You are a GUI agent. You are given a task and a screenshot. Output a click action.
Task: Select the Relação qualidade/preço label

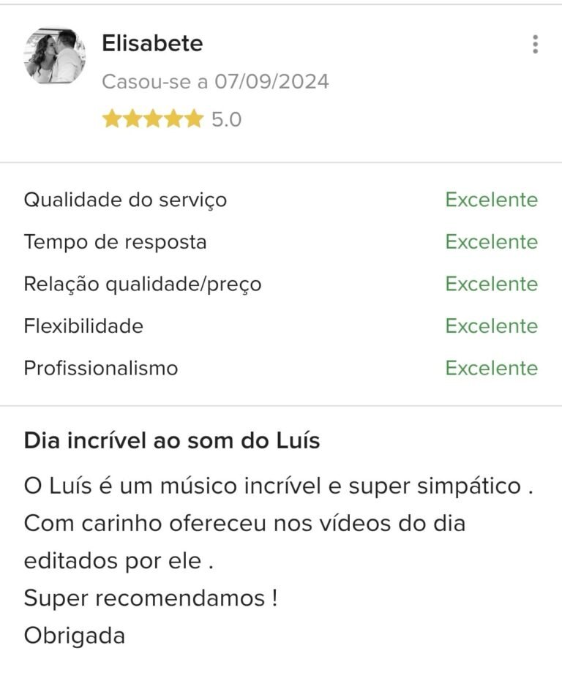142,284
